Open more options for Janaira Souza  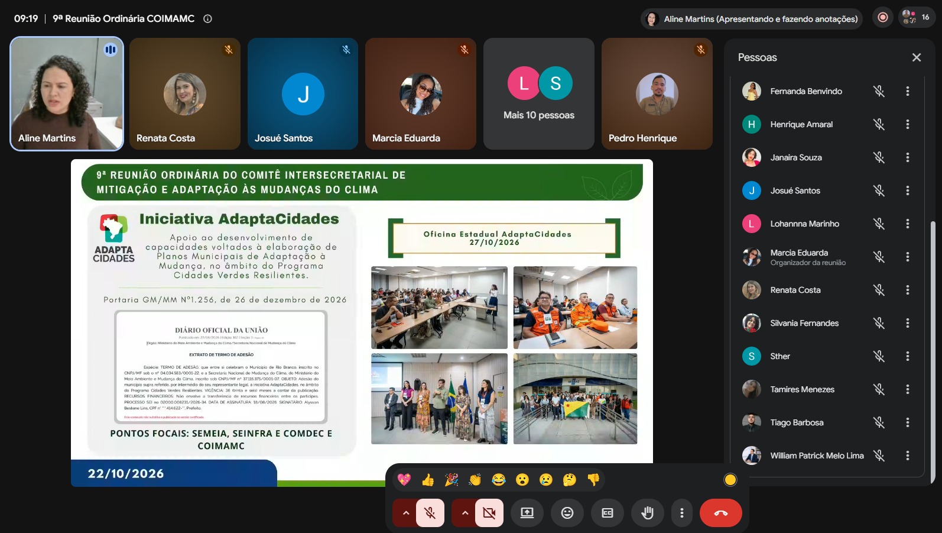coord(908,157)
